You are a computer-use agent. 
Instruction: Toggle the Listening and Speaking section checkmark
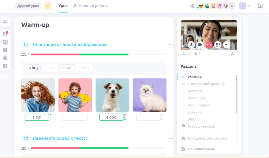183,84
